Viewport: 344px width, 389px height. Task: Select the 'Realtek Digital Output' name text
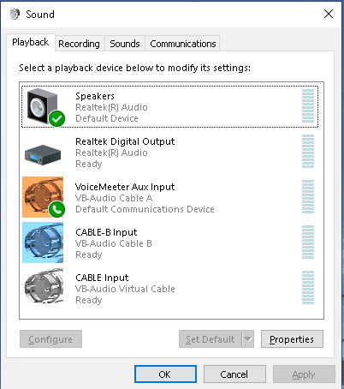point(125,141)
